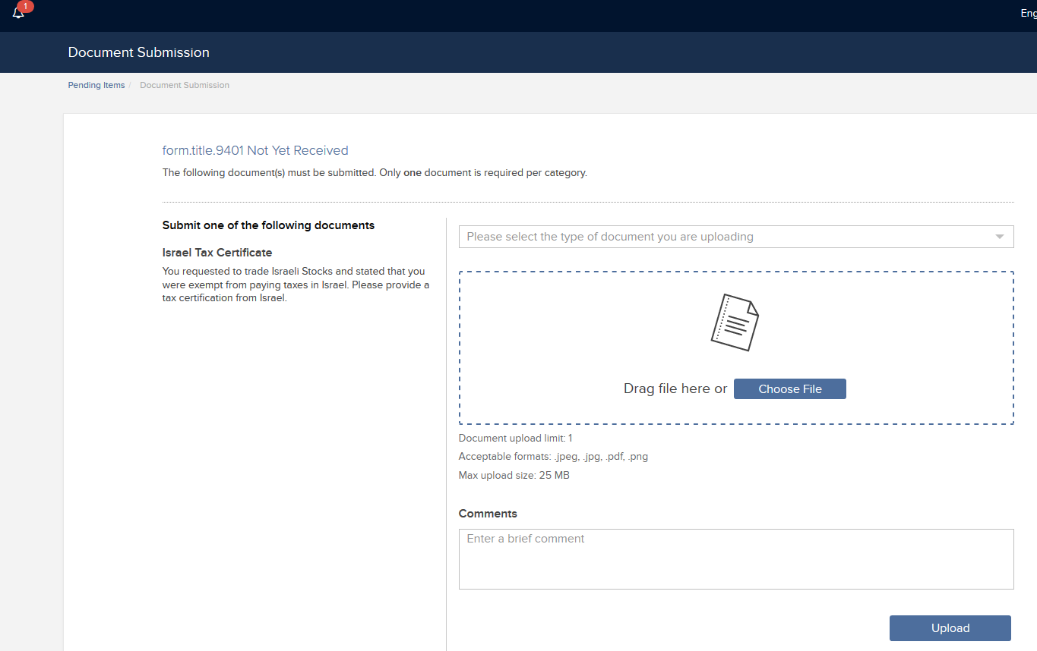Click 'Document upload limit: 1' text
The image size is (1037, 651).
pos(516,439)
